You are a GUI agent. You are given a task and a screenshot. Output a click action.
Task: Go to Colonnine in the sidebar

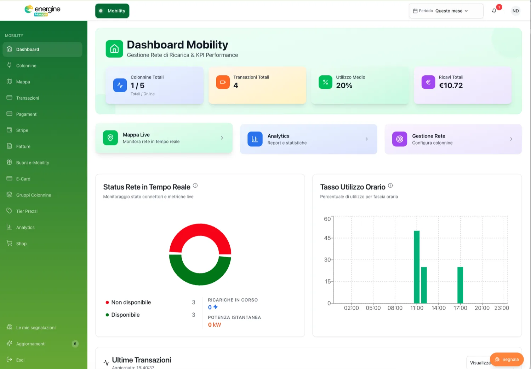click(42, 65)
